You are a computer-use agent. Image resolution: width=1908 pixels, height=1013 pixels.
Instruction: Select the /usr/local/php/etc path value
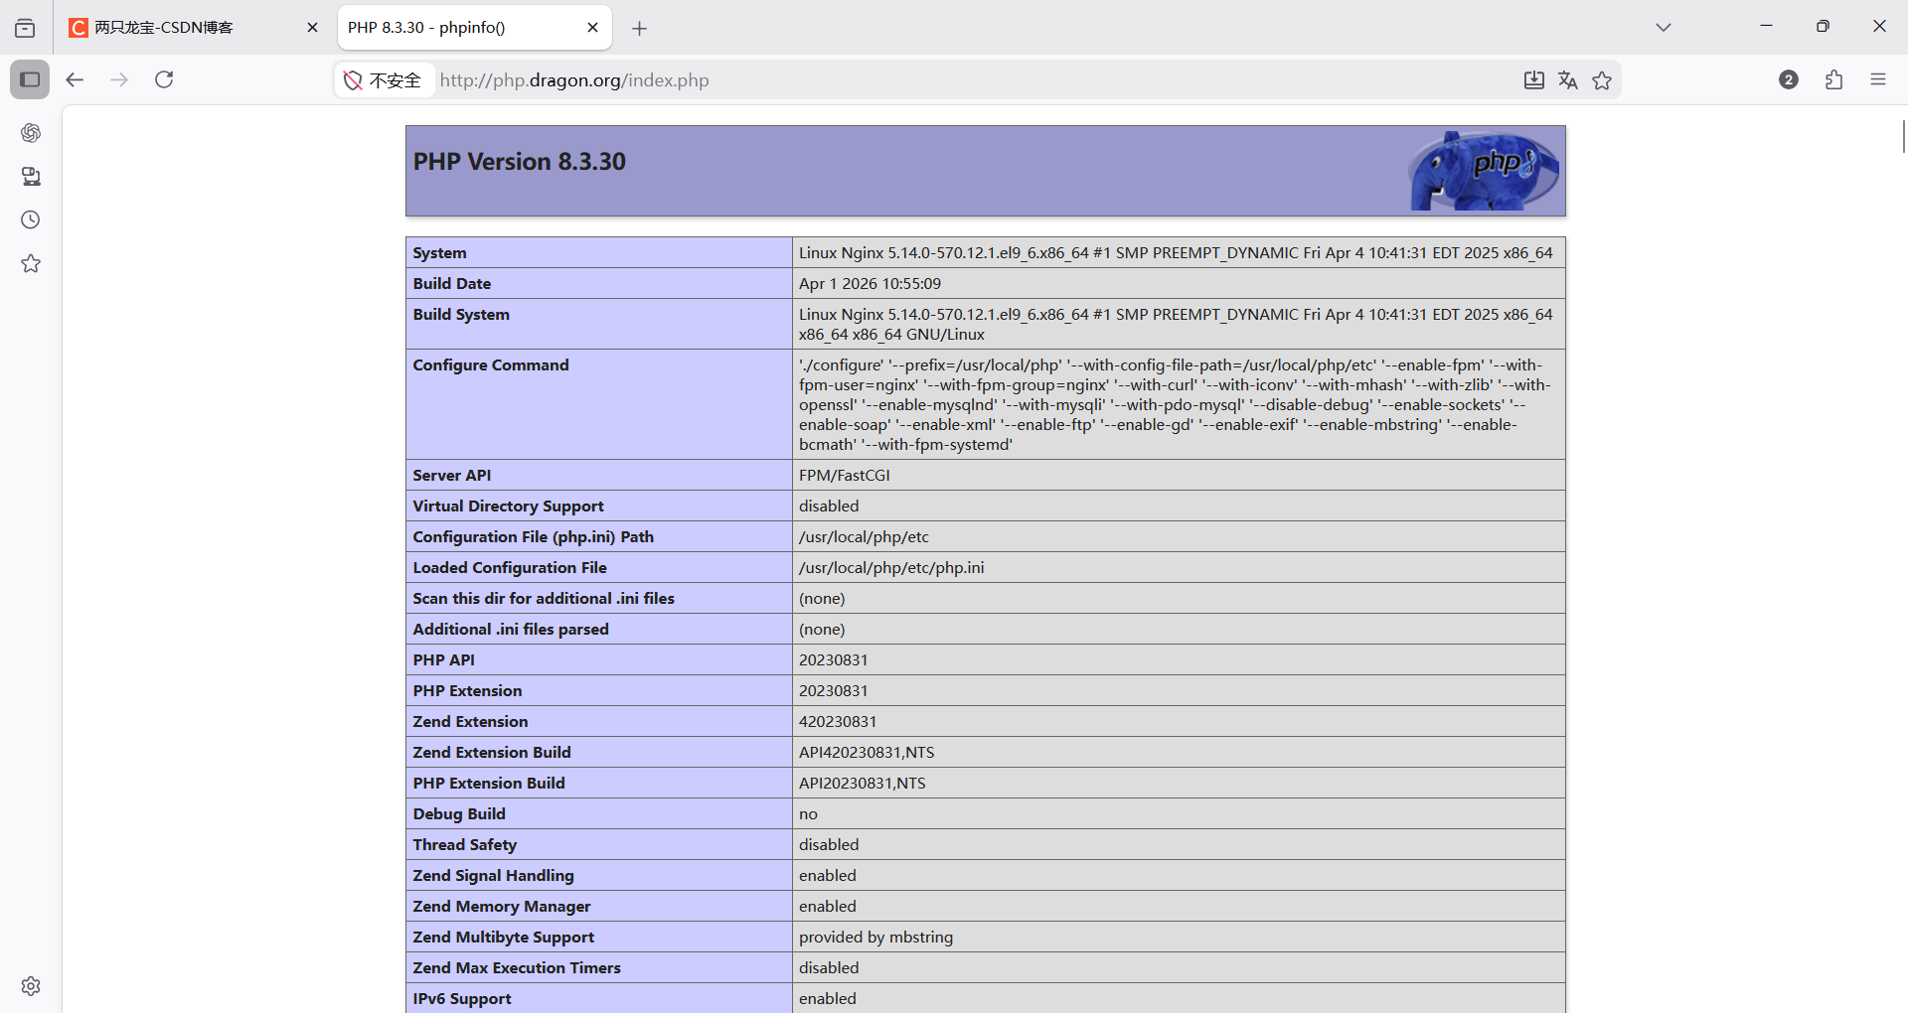tap(864, 537)
